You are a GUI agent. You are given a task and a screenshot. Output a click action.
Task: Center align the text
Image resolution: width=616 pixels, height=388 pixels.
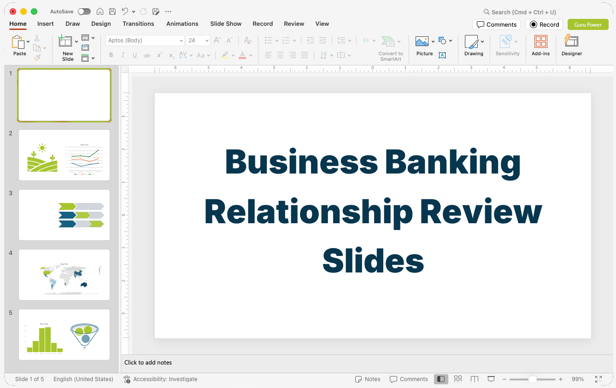point(281,55)
